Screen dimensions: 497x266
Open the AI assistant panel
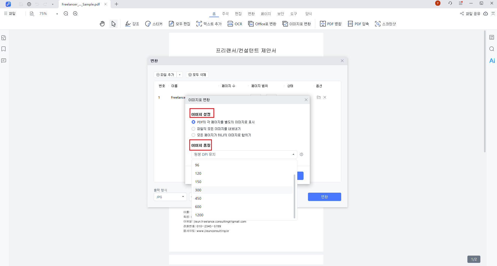(x=492, y=61)
